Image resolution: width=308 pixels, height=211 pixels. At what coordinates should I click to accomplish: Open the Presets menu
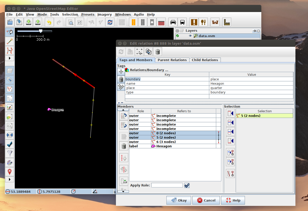coord(88,15)
